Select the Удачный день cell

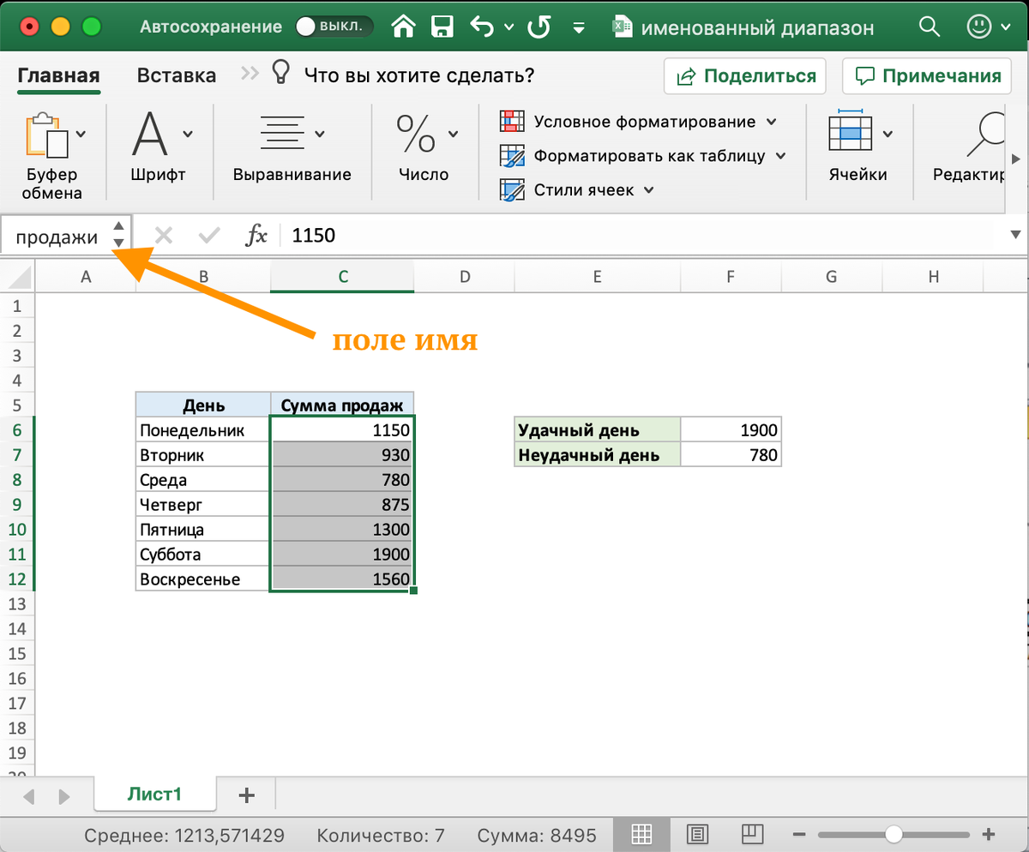click(x=597, y=430)
